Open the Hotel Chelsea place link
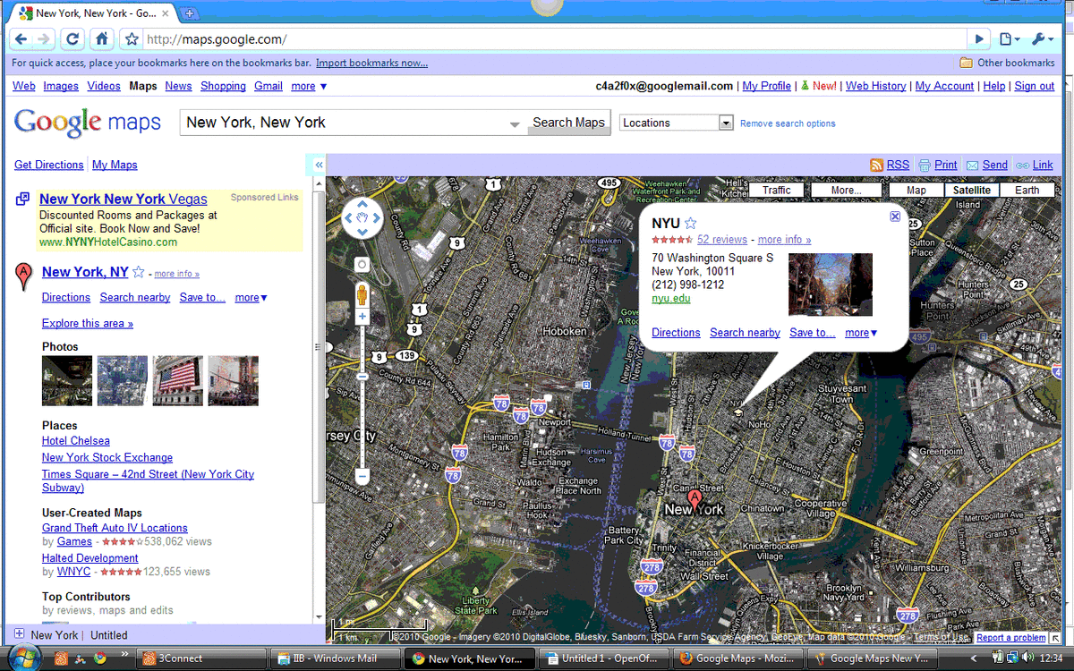Image resolution: width=1074 pixels, height=671 pixels. point(76,441)
